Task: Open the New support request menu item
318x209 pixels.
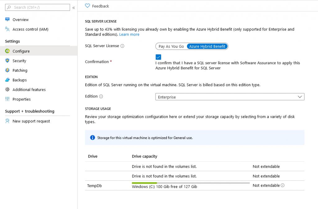Action: click(39, 121)
